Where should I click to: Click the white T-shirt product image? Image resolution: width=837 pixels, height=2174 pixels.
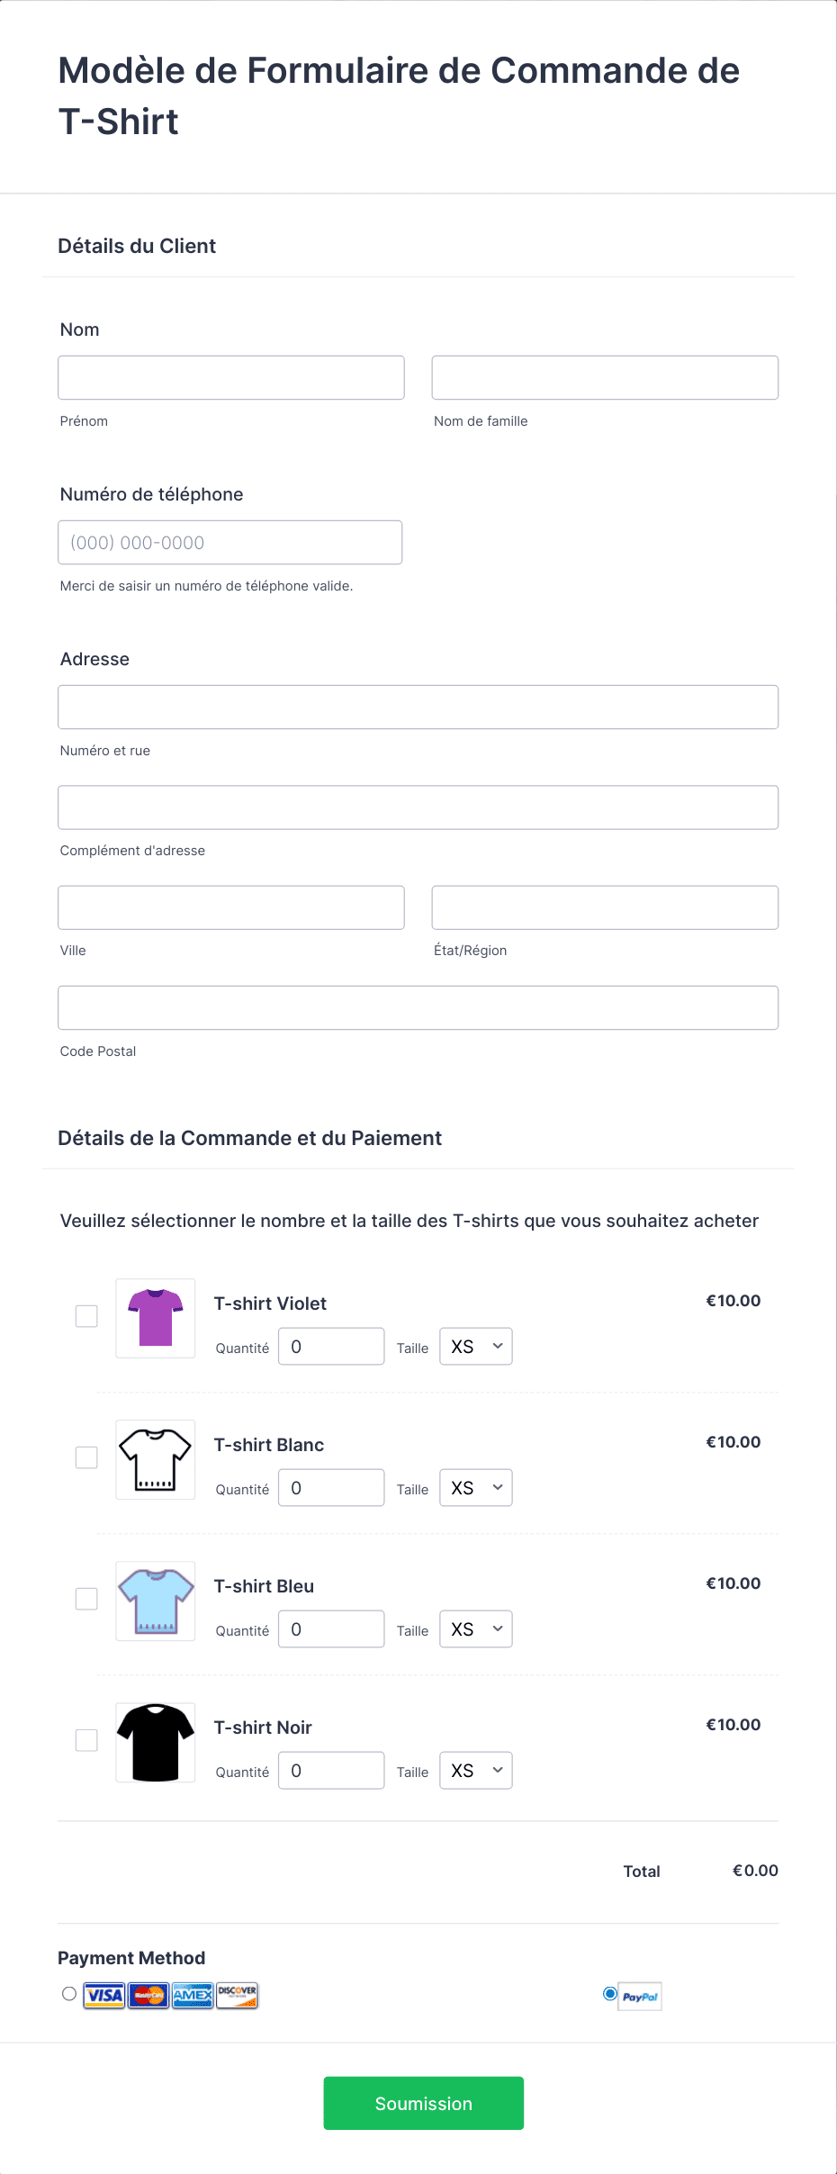156,1459
